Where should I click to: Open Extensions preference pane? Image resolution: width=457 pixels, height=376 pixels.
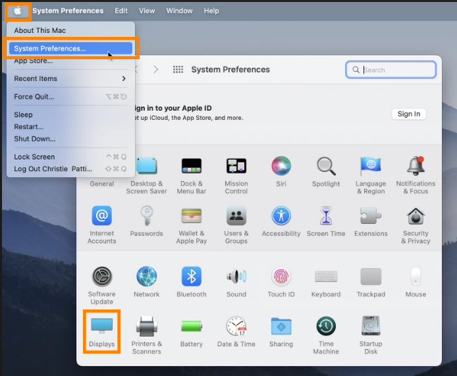point(371,221)
